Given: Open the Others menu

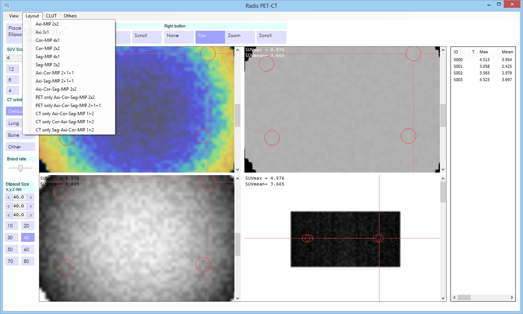Looking at the screenshot, I should (x=70, y=16).
